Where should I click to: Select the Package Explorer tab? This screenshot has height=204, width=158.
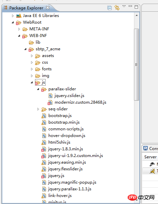tap(26, 8)
